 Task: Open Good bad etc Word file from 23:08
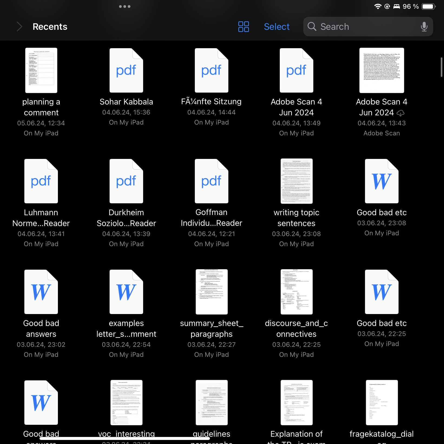click(381, 181)
